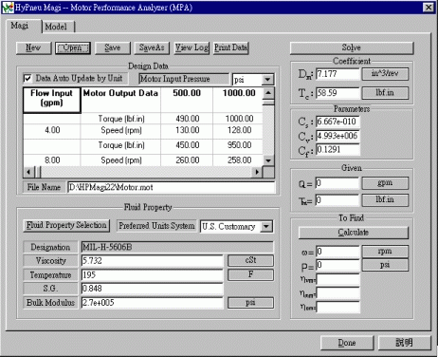438x357 pixels.
Task: Close the Motor Performance Analyzer window
Action: [429, 8]
